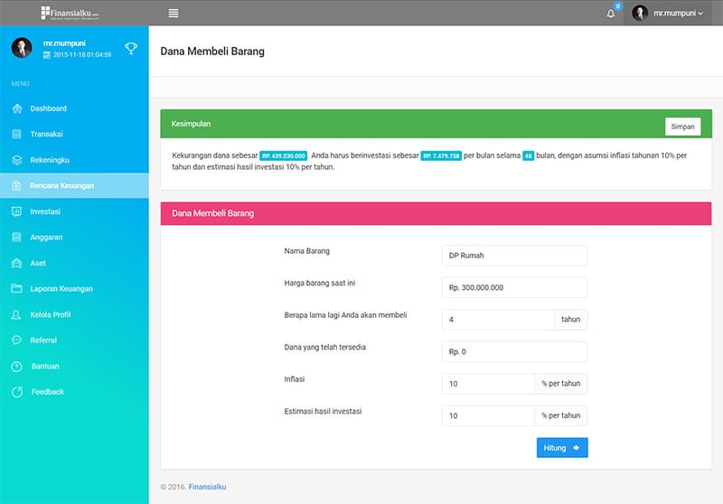This screenshot has width=723, height=504.
Task: Click the Feedback refresh icon
Action: click(16, 392)
